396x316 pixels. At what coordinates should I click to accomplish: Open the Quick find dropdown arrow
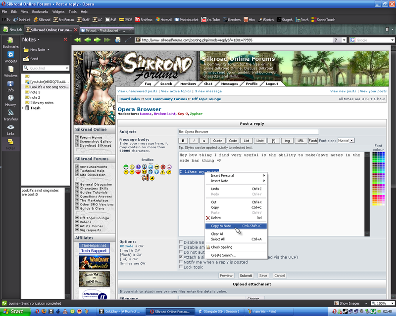pos(67,68)
